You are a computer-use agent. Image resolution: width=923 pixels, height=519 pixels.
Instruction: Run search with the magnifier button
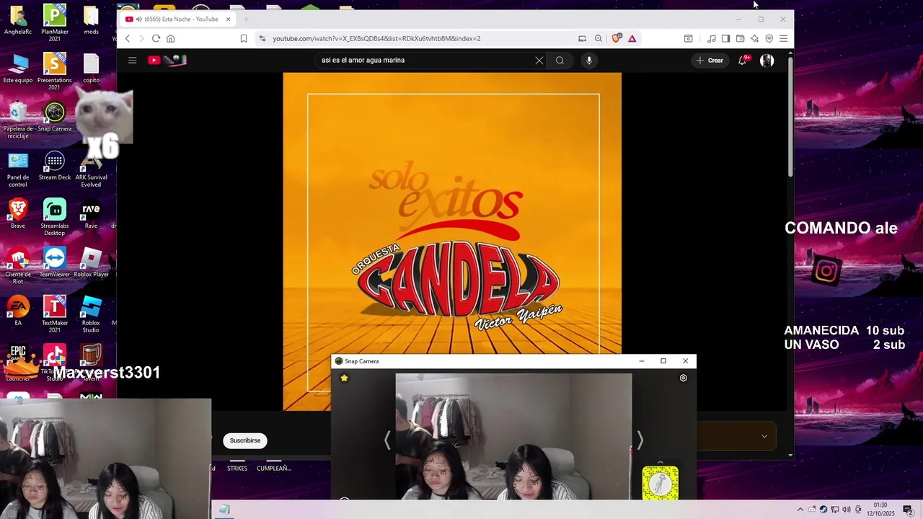point(560,61)
